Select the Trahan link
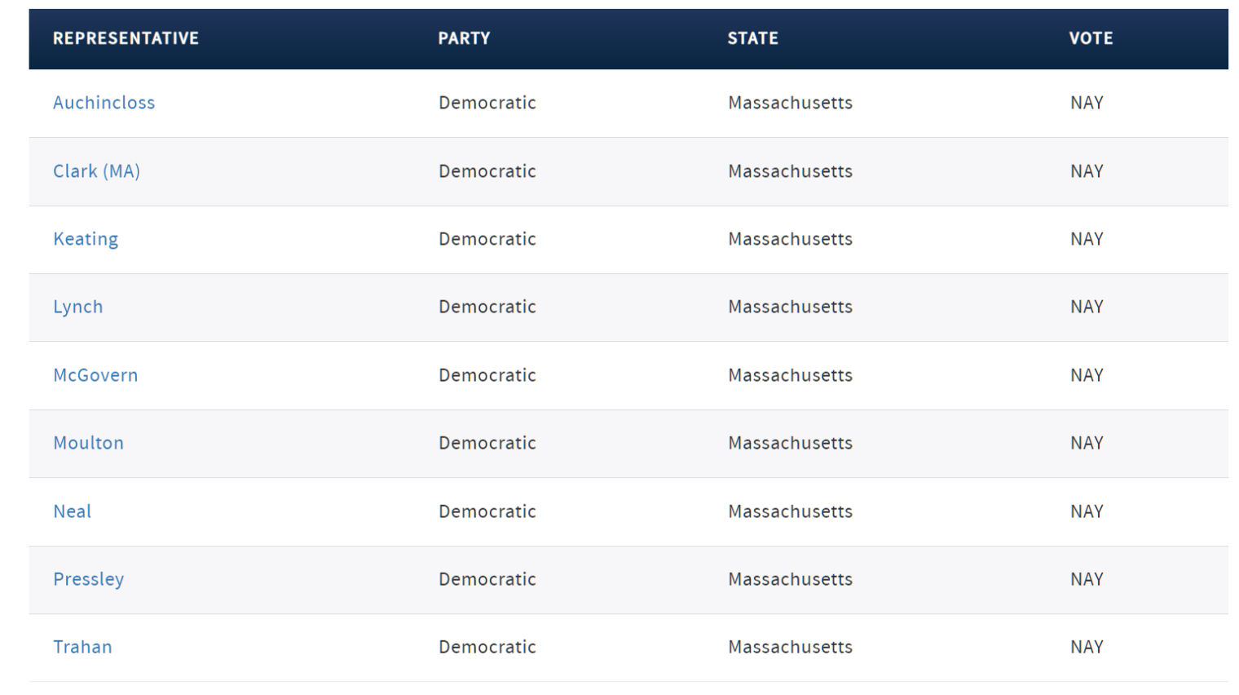Viewport: 1239px width, 695px height. tap(82, 647)
